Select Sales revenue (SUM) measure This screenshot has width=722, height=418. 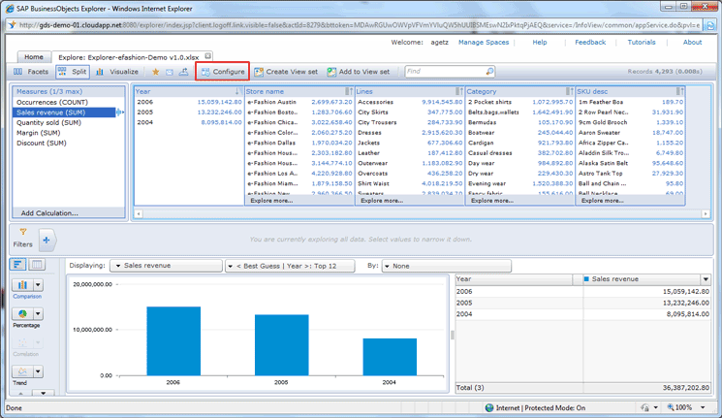click(64, 113)
